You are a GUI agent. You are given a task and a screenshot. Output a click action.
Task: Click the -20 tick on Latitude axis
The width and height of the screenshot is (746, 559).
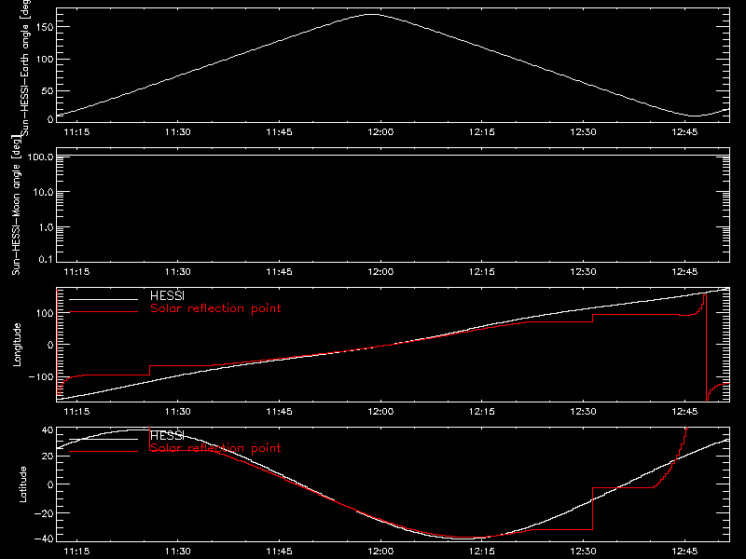tap(44, 513)
